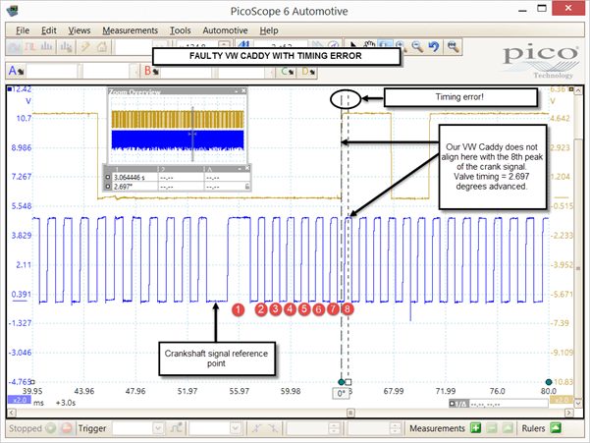Click the green start capture button
The width and height of the screenshot is (590, 443).
tap(51, 428)
